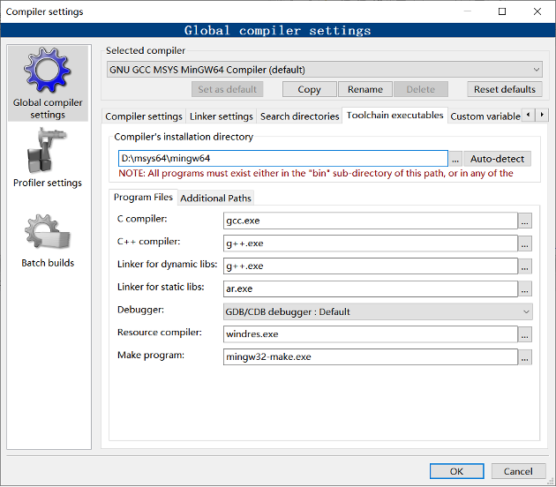Switch to Linker settings tab

[222, 116]
